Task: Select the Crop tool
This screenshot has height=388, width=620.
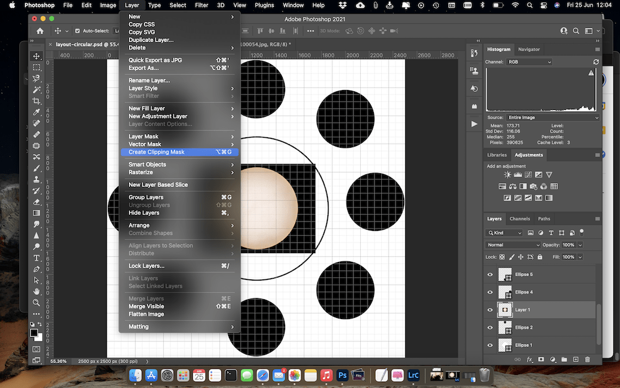Action: tap(37, 101)
